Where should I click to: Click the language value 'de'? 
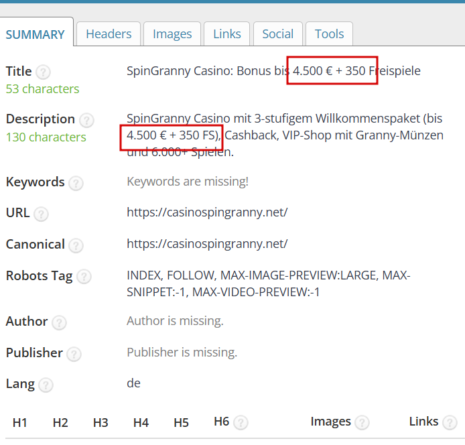(133, 383)
